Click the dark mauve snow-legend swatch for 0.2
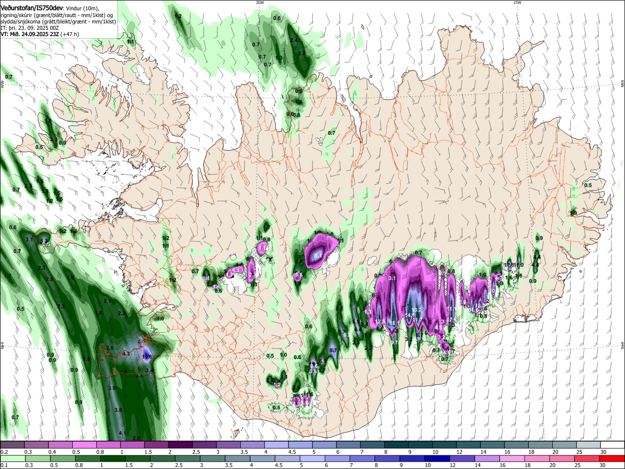 12,445
